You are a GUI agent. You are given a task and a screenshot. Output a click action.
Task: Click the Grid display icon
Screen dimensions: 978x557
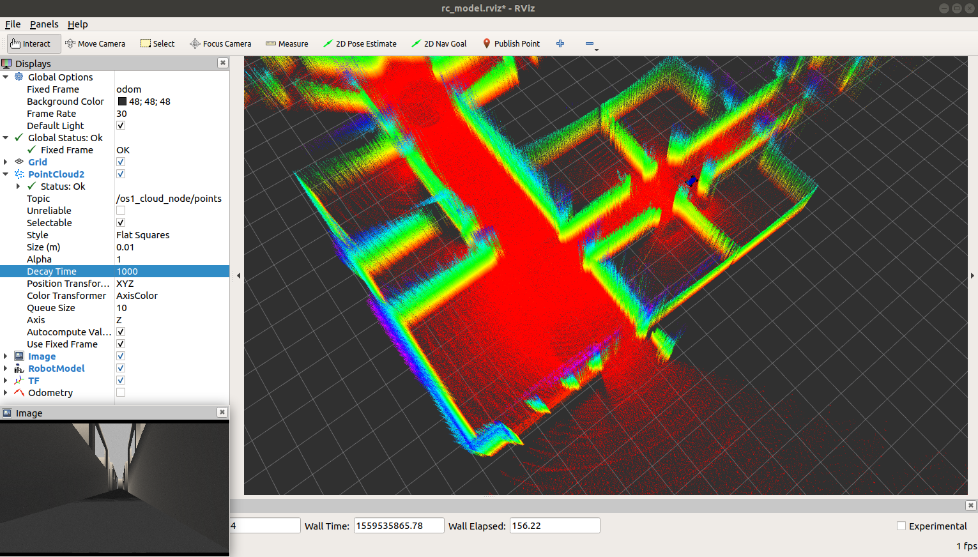click(19, 162)
